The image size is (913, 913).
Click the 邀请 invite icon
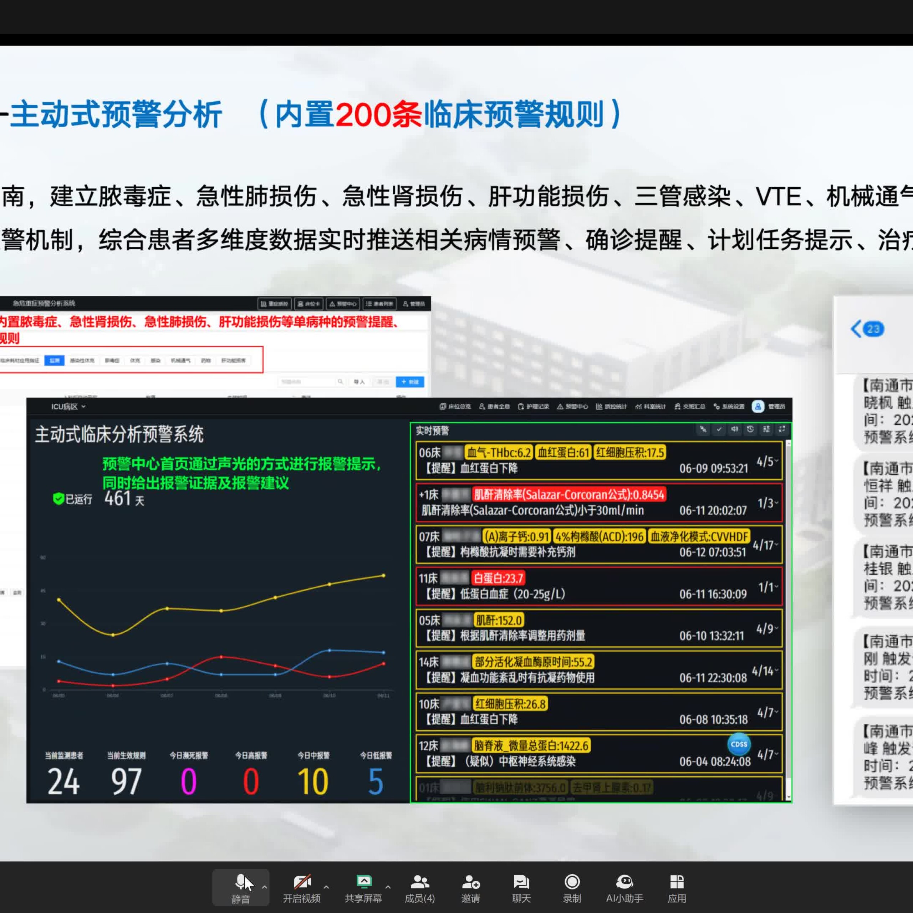(471, 882)
